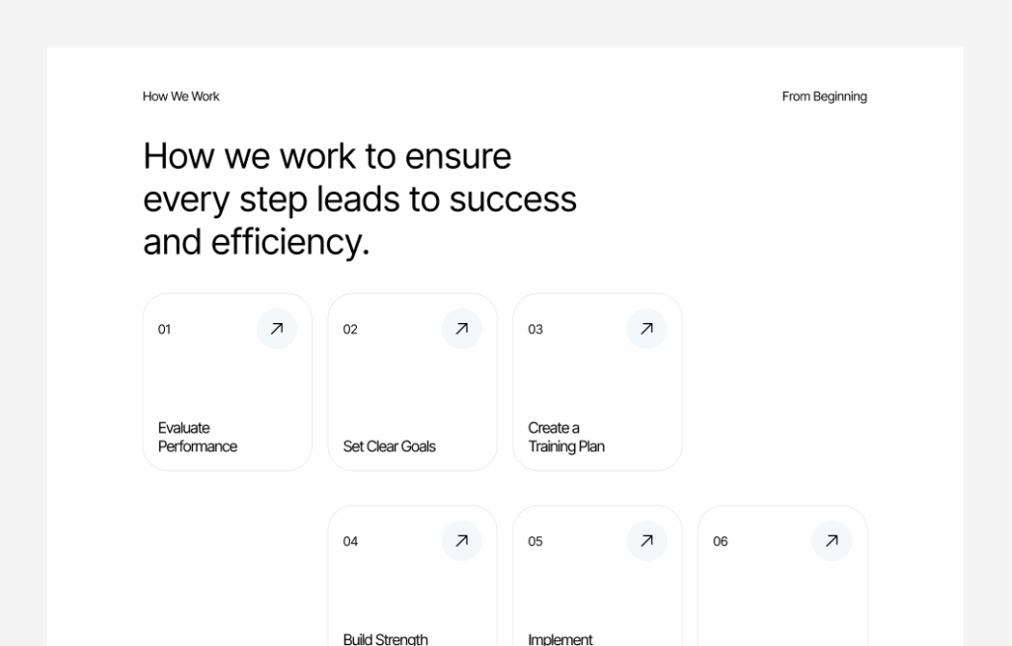1012x646 pixels.
Task: Click the "Evaluate Performance" card title
Action: pos(198,437)
